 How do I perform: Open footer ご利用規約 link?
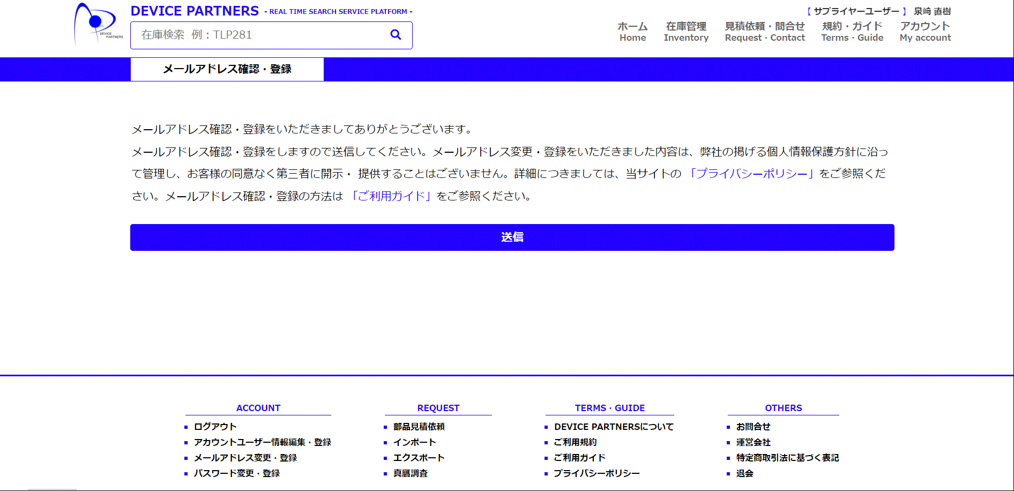pos(575,442)
